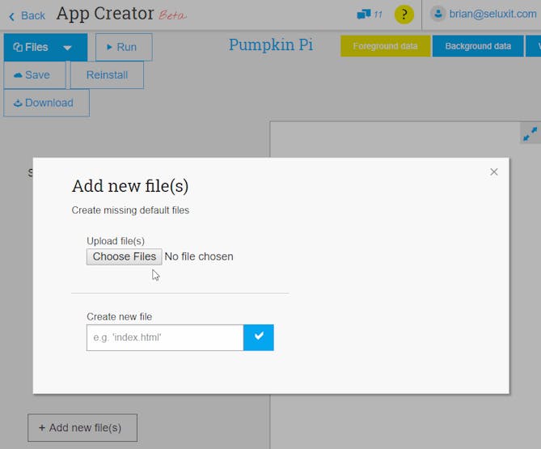Save the app to the cloud
The image size is (541, 449).
point(35,75)
